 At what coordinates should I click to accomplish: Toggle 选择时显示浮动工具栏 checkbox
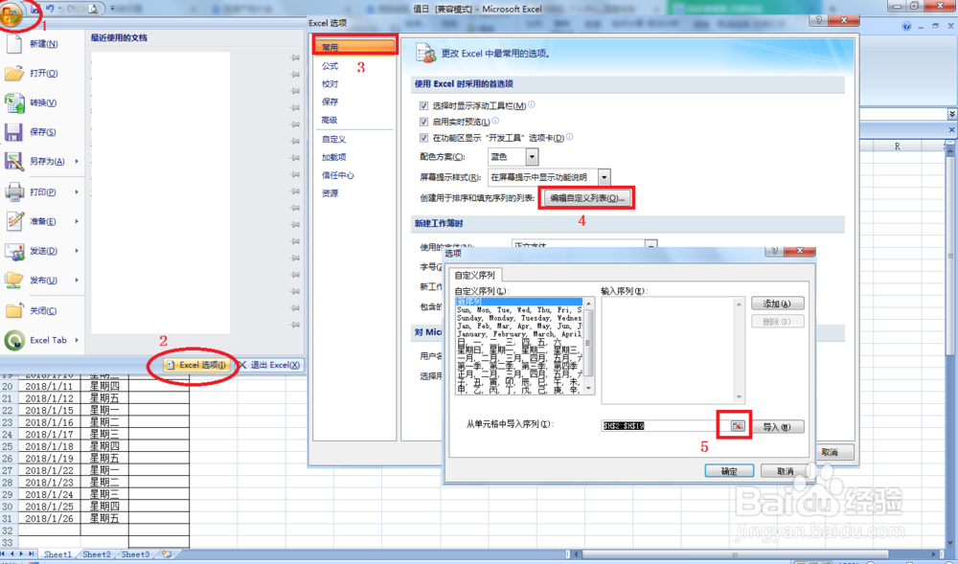tap(423, 105)
